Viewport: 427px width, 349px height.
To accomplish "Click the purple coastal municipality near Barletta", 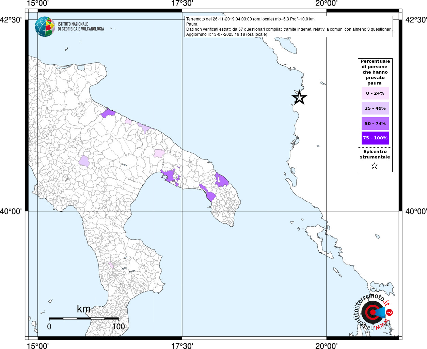I will (108, 113).
